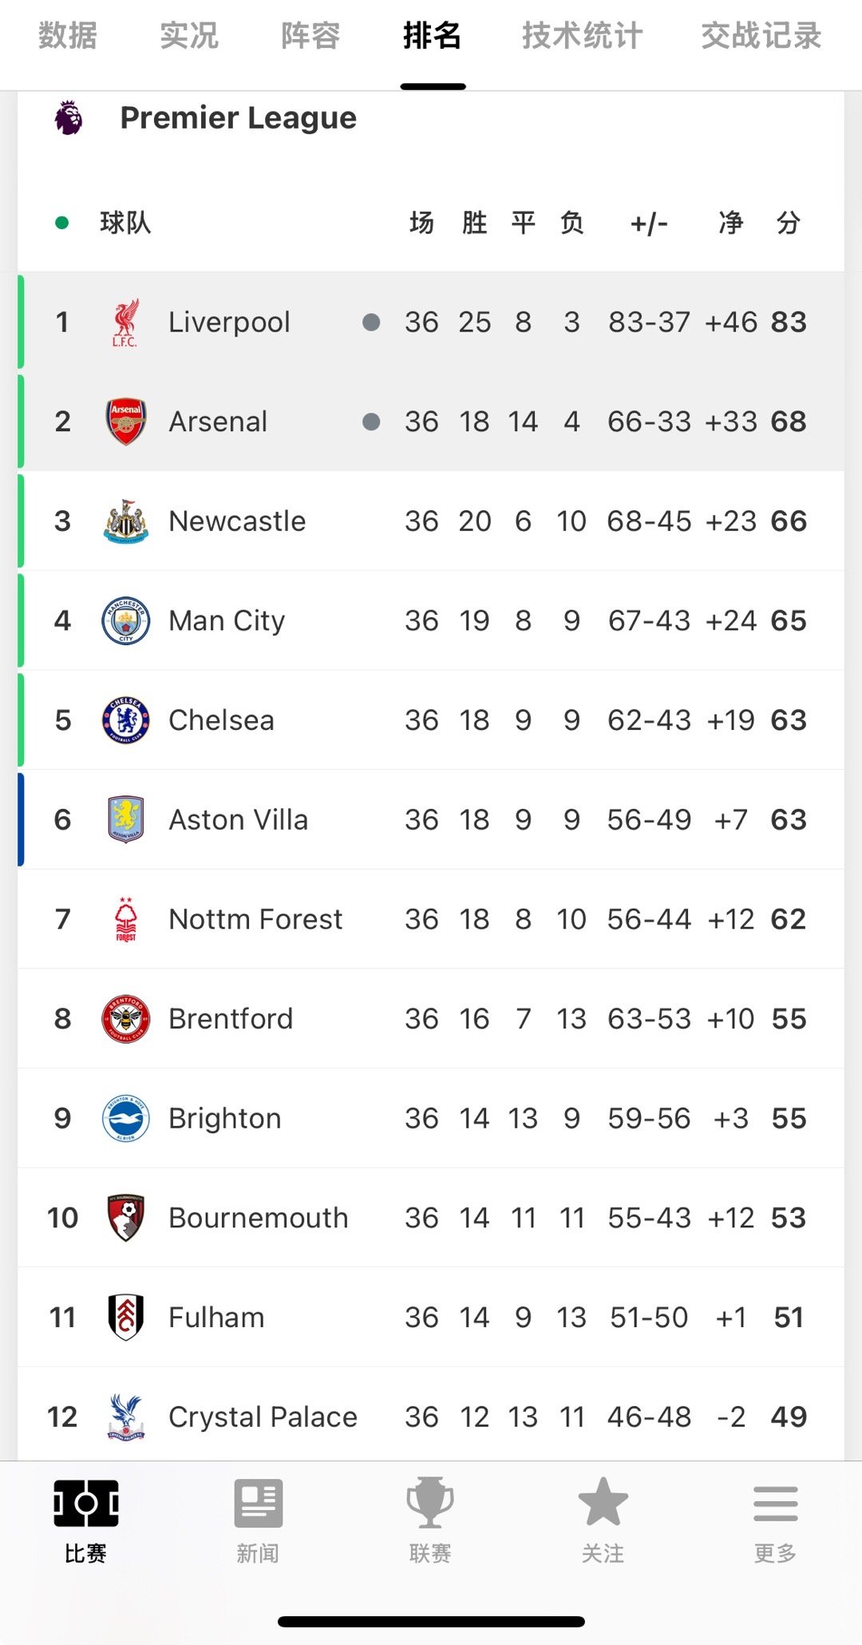Open the 阵容 lineup tab

[x=310, y=36]
